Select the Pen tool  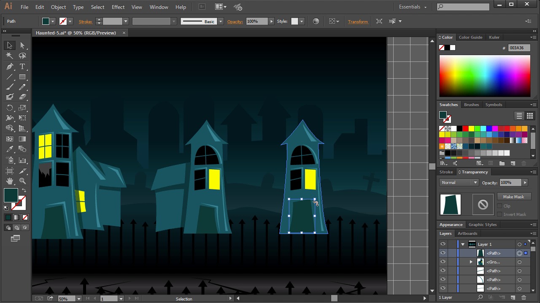(x=10, y=66)
